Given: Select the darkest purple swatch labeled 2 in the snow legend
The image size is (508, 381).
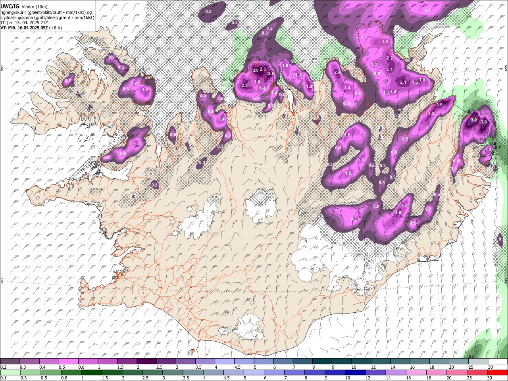Looking at the screenshot, I should click(x=146, y=362).
